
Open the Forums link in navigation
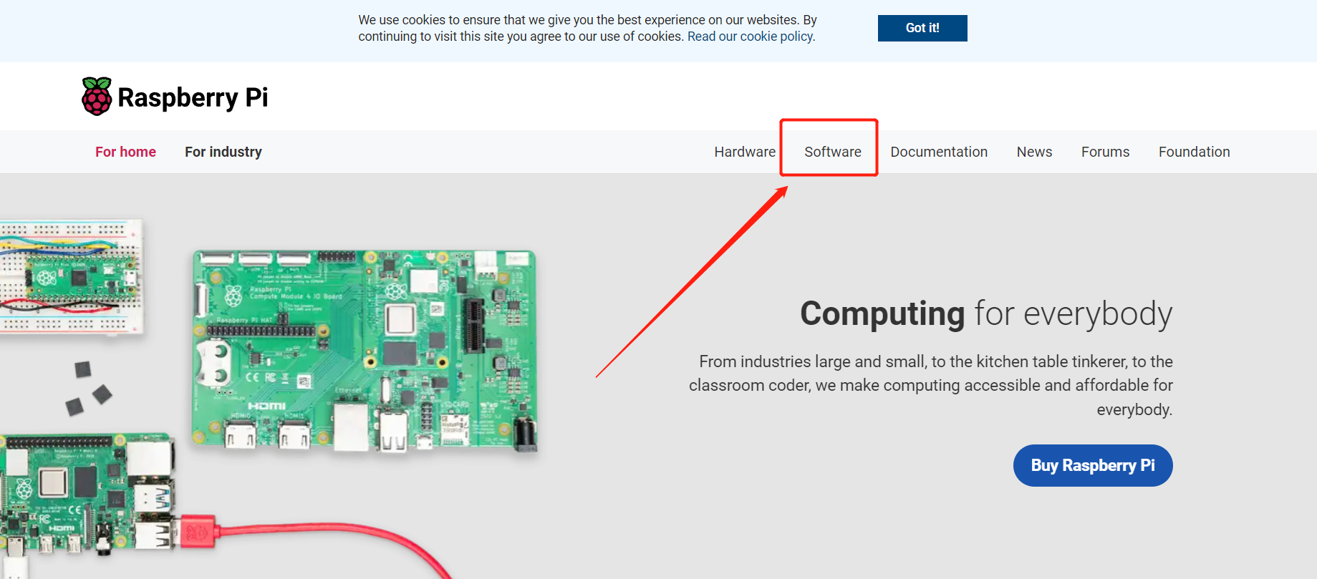[x=1105, y=152]
